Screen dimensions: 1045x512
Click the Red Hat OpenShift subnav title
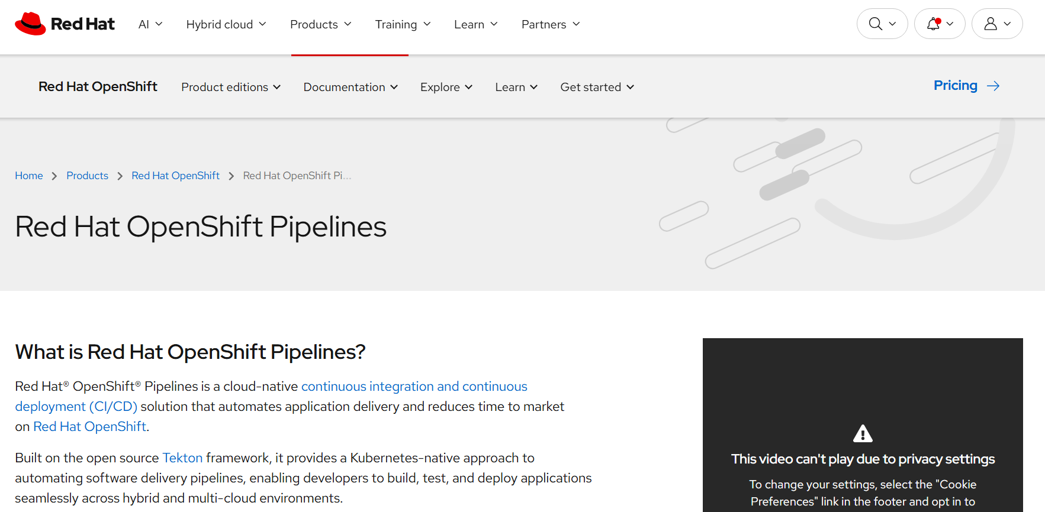[98, 86]
